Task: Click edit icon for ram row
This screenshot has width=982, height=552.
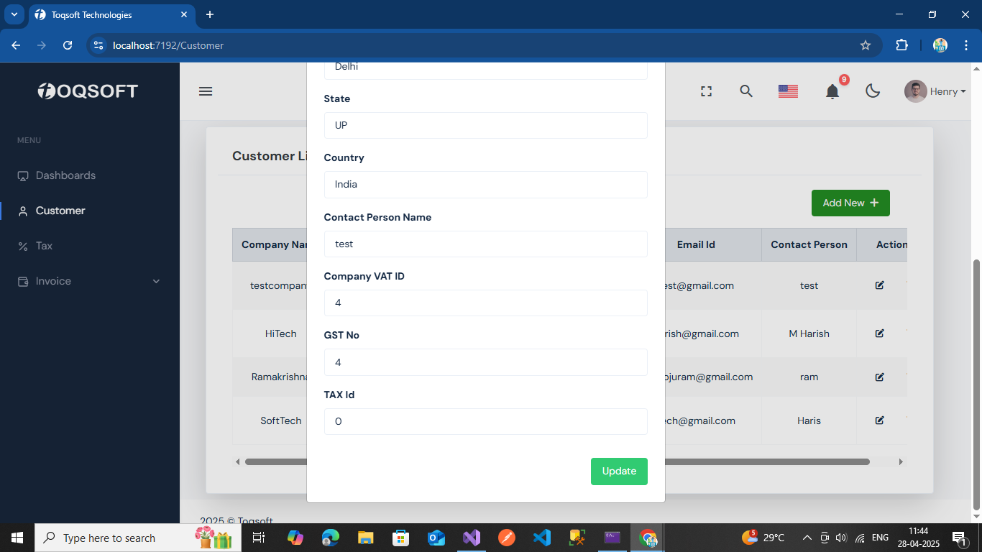Action: [x=879, y=377]
